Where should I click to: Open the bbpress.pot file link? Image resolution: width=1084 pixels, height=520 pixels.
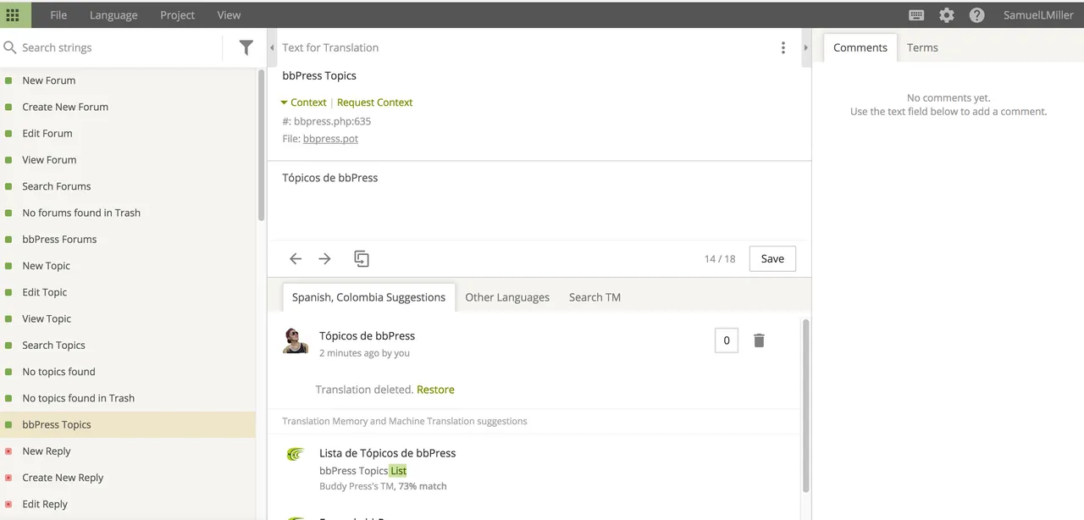tap(330, 139)
